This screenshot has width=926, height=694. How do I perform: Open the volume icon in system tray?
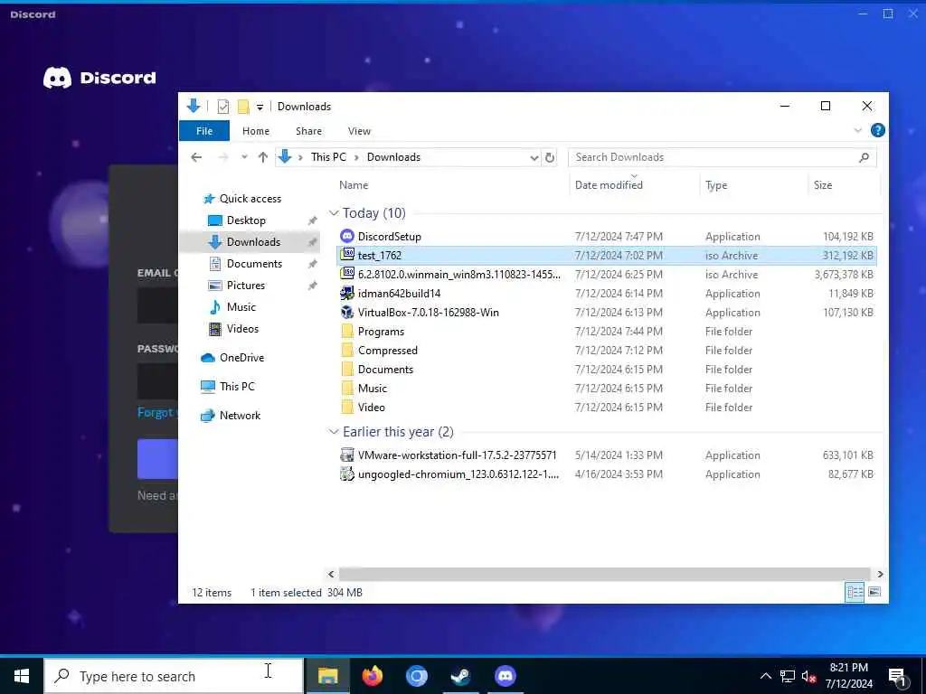coord(808,677)
